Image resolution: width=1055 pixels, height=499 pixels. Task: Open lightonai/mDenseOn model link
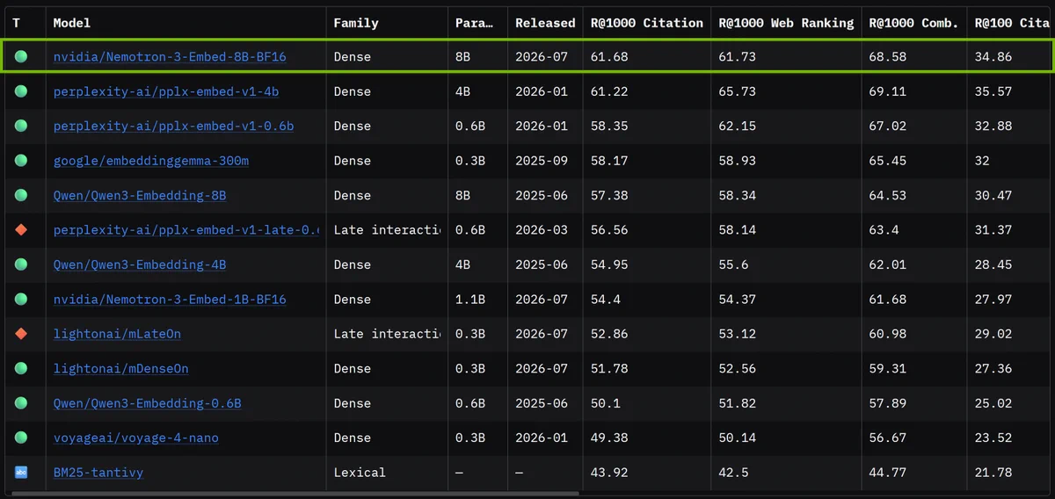[x=121, y=369]
